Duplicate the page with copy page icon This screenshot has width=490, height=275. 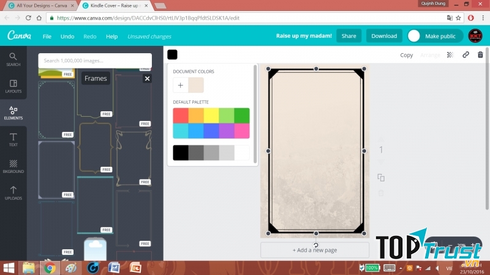click(x=381, y=178)
